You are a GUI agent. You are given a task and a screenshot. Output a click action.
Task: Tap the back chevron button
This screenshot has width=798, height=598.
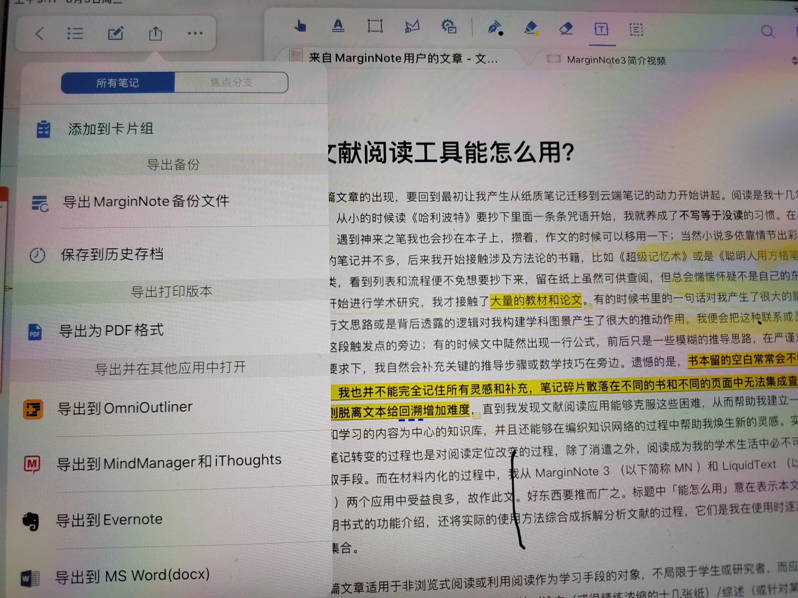[39, 33]
